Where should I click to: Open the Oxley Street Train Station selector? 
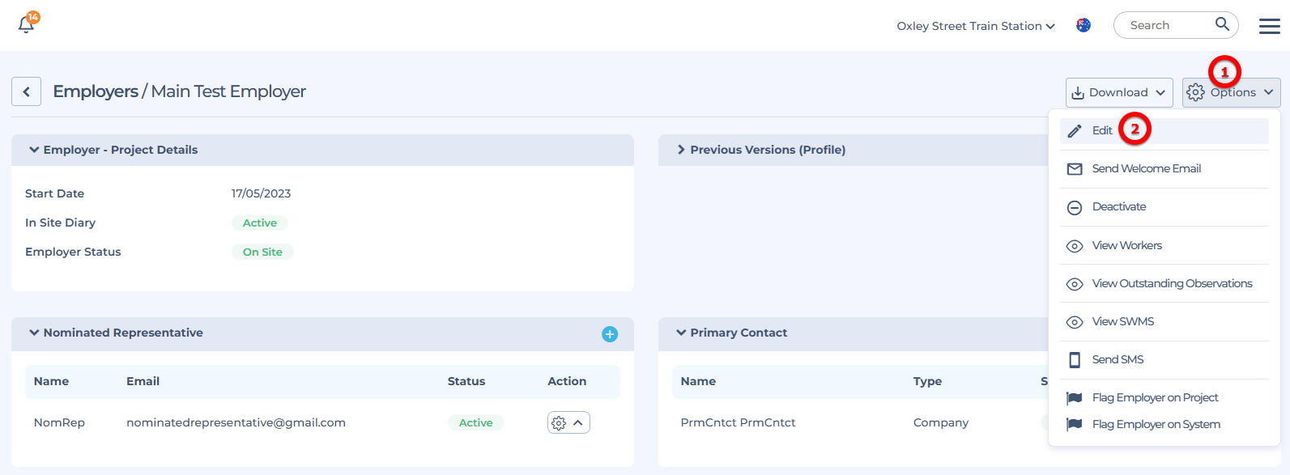point(975,26)
